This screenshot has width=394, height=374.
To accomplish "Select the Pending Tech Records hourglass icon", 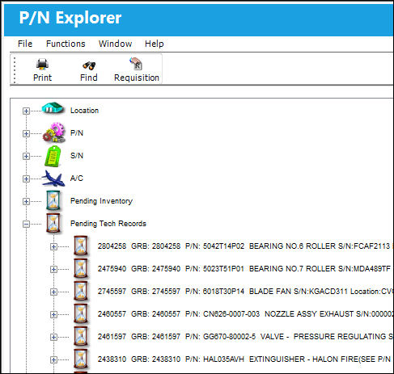I will click(x=53, y=223).
